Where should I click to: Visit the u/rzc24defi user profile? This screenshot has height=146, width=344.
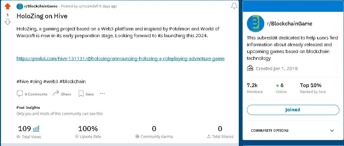[x=88, y=6]
